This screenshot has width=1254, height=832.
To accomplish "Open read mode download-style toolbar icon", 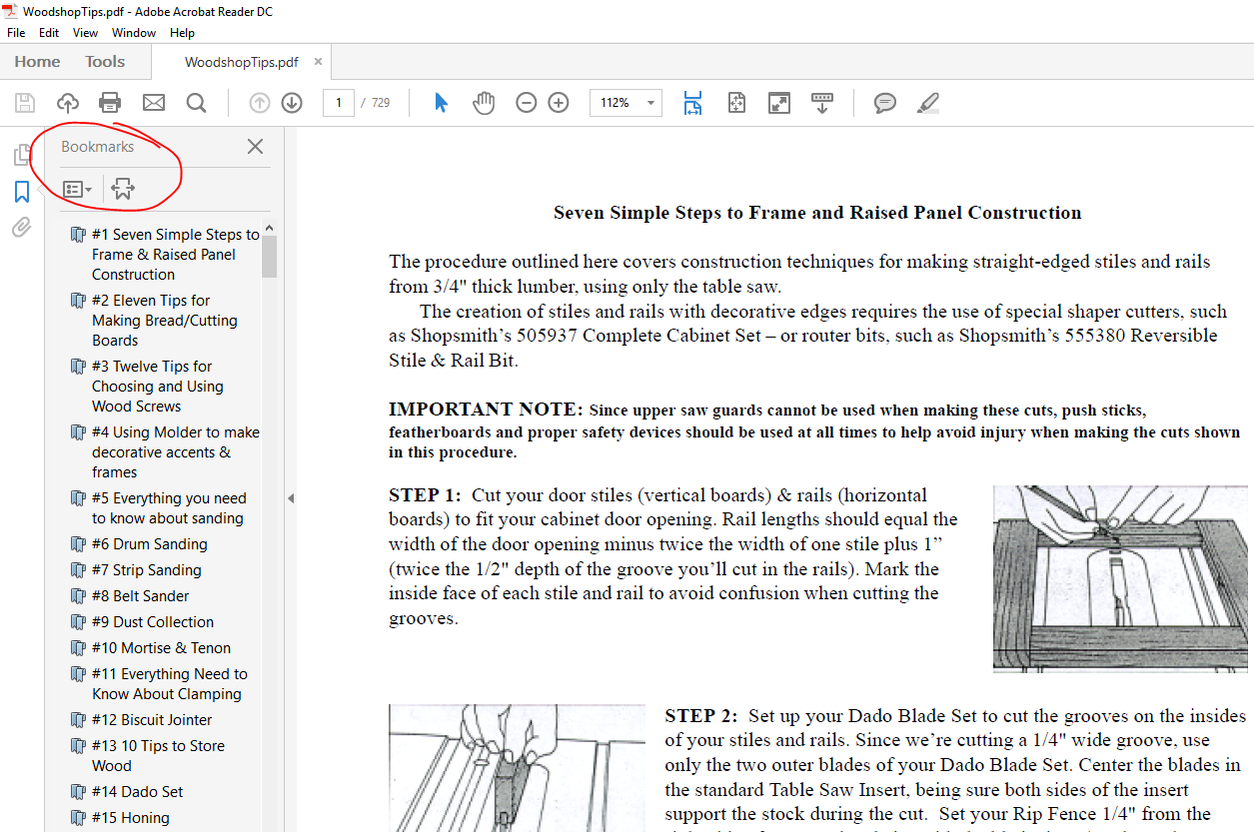I will (x=822, y=103).
